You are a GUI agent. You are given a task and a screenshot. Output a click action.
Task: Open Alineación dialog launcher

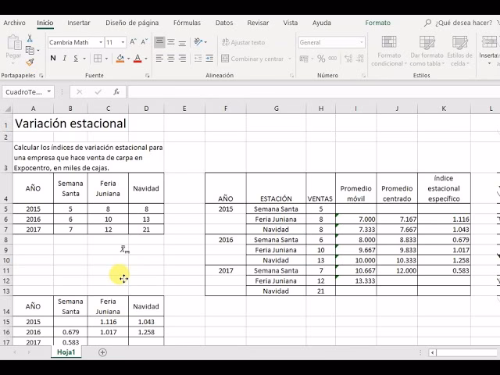[291, 76]
